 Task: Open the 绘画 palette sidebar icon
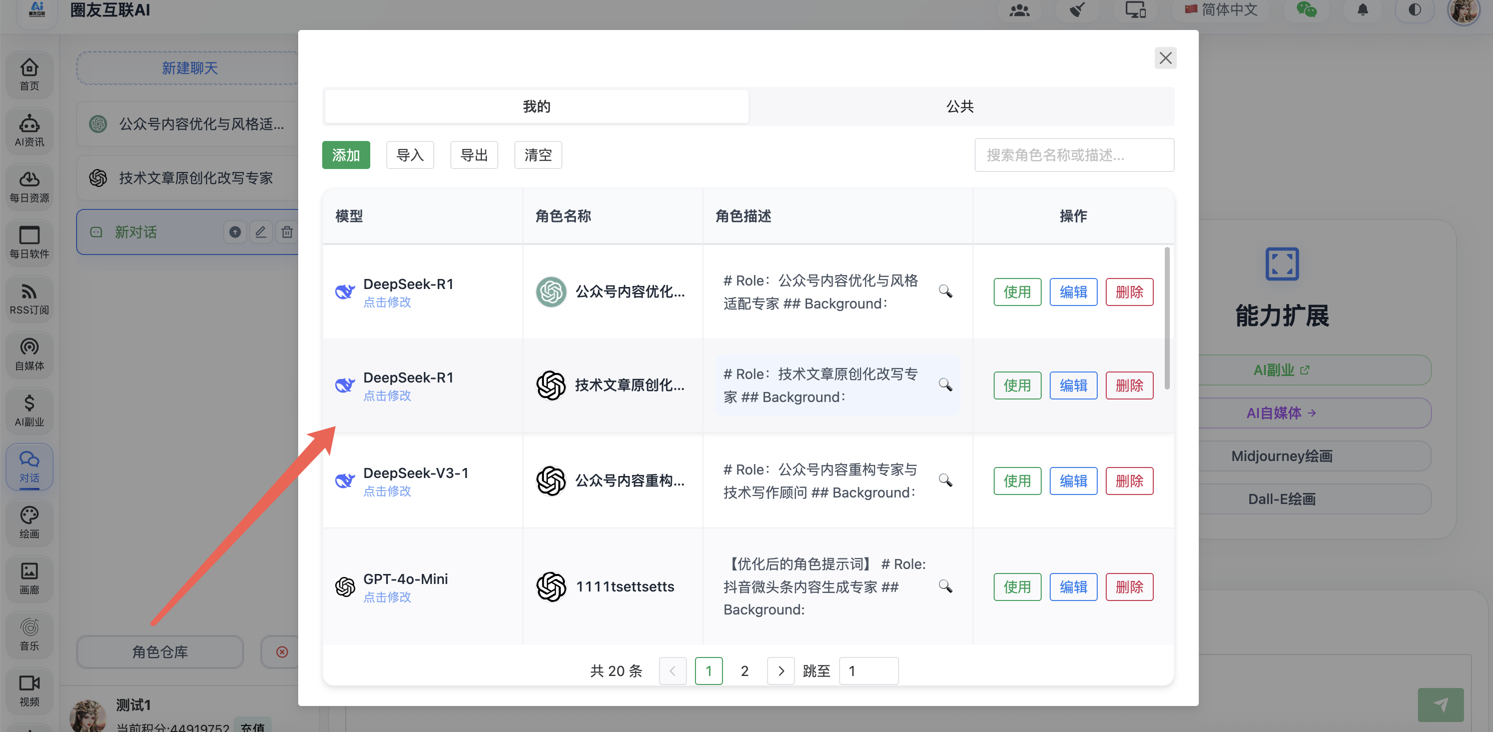pos(29,523)
